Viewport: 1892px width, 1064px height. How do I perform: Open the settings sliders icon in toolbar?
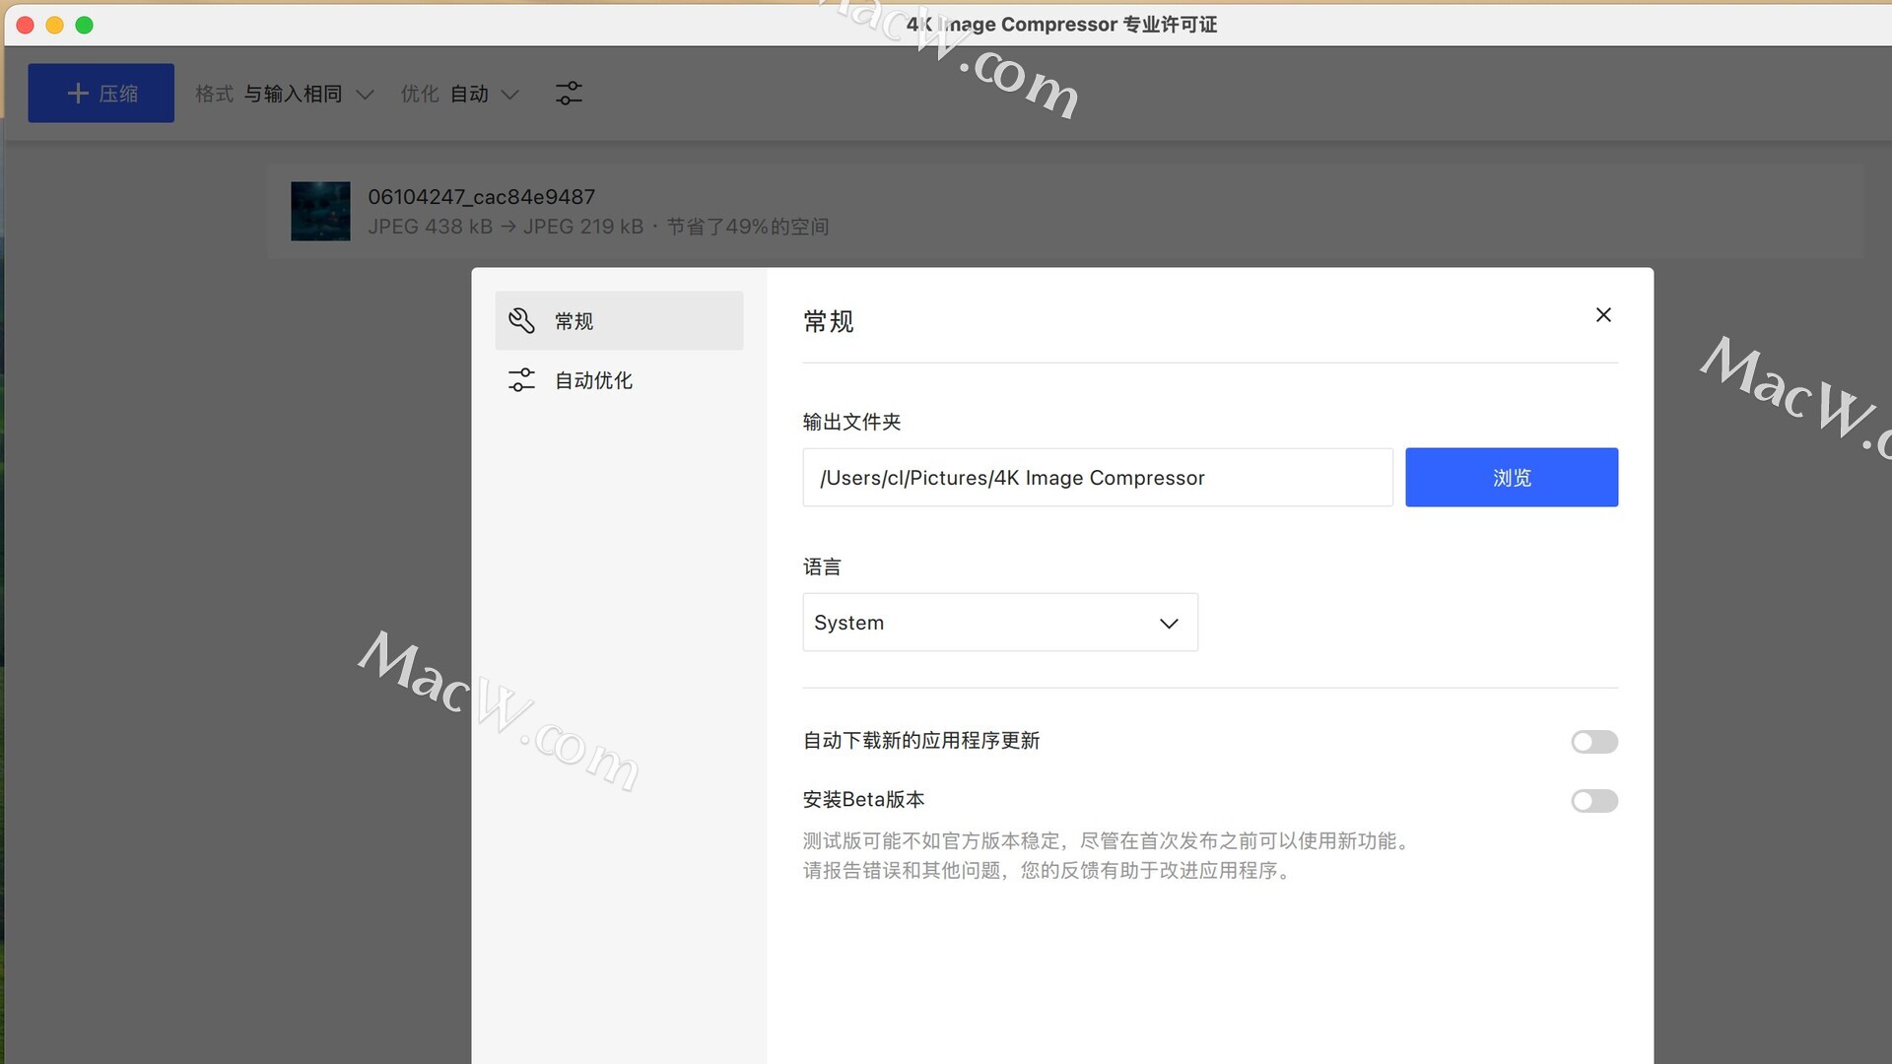pos(569,94)
